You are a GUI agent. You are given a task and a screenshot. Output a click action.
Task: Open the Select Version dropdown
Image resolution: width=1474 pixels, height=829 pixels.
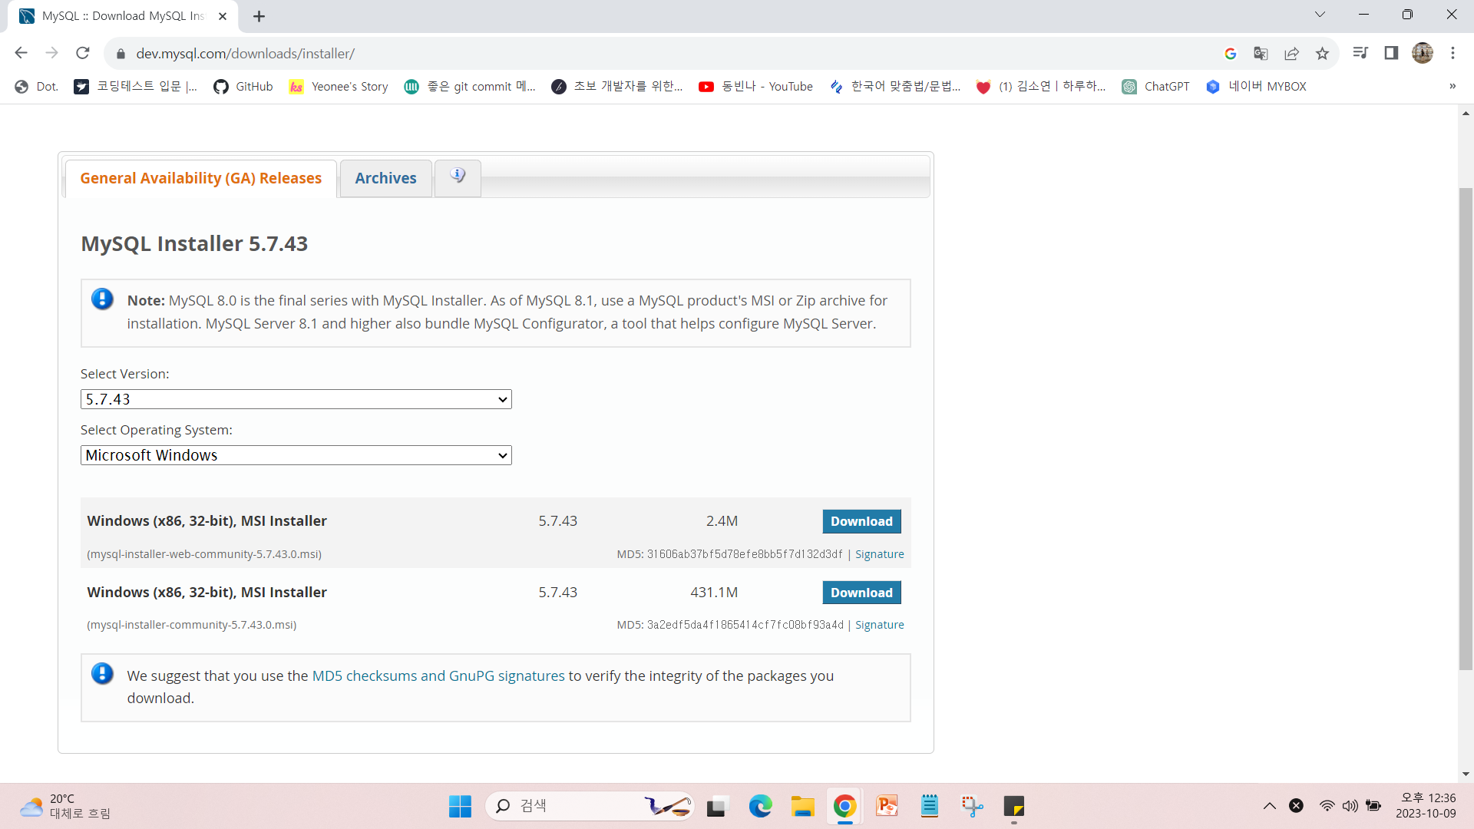click(296, 399)
